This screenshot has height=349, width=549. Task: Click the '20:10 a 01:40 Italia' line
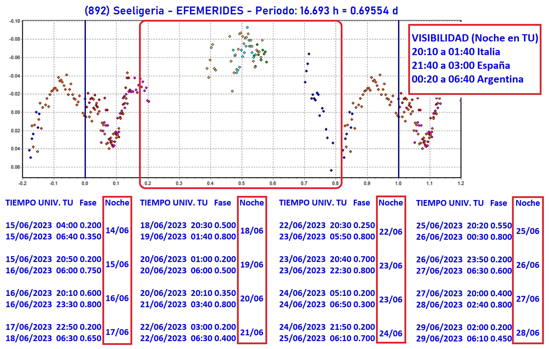click(456, 52)
